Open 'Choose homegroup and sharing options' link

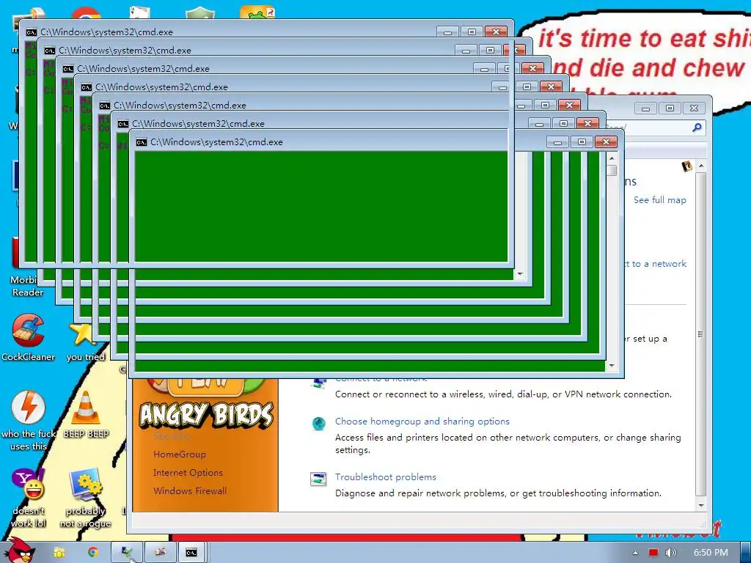point(422,422)
